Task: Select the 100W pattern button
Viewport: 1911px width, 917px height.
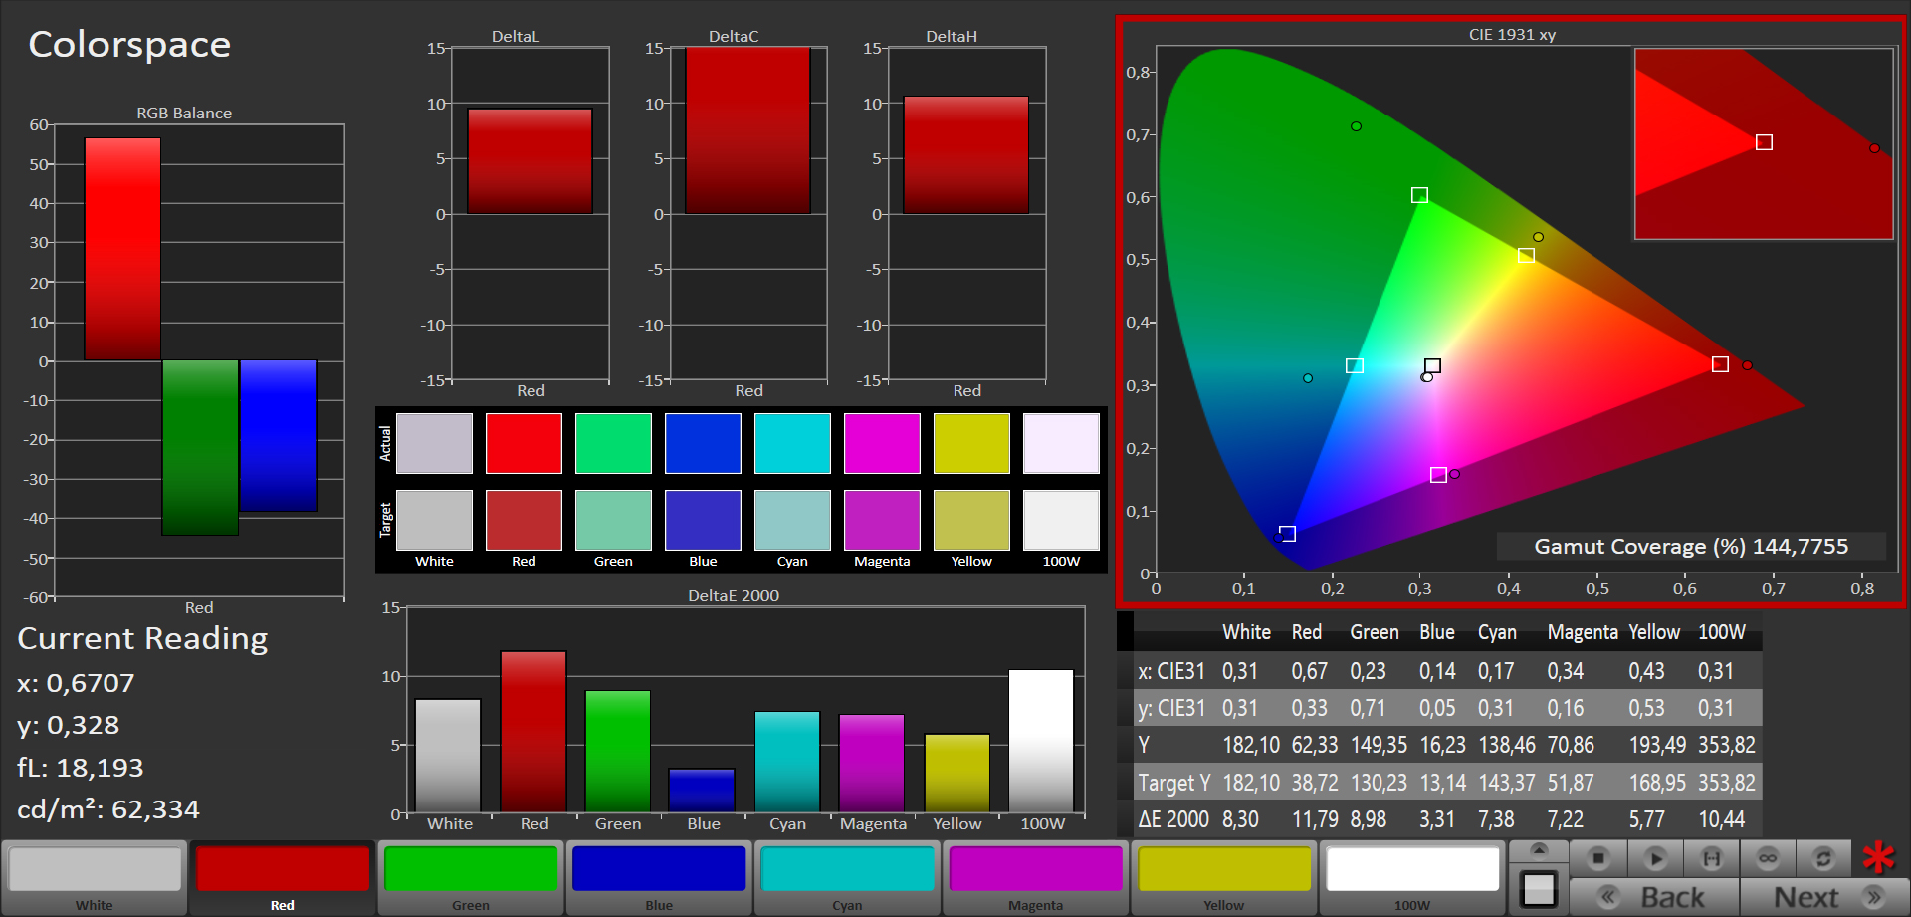Action: 1412,877
